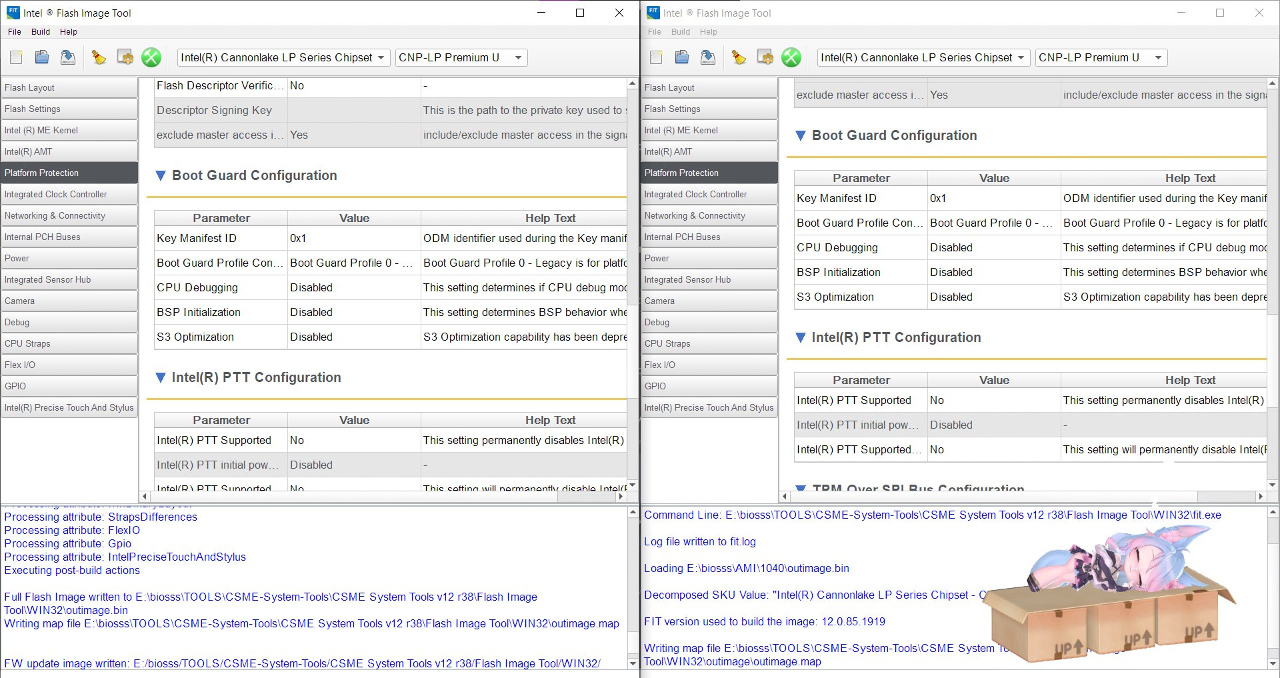Select Integrated Sensor Hub in right window
This screenshot has height=678, width=1280.
tap(709, 279)
